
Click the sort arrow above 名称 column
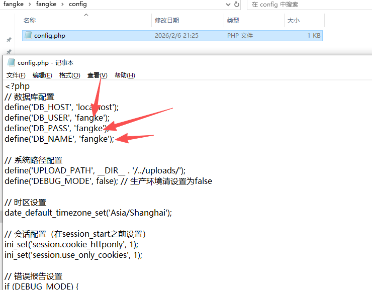tap(86, 15)
